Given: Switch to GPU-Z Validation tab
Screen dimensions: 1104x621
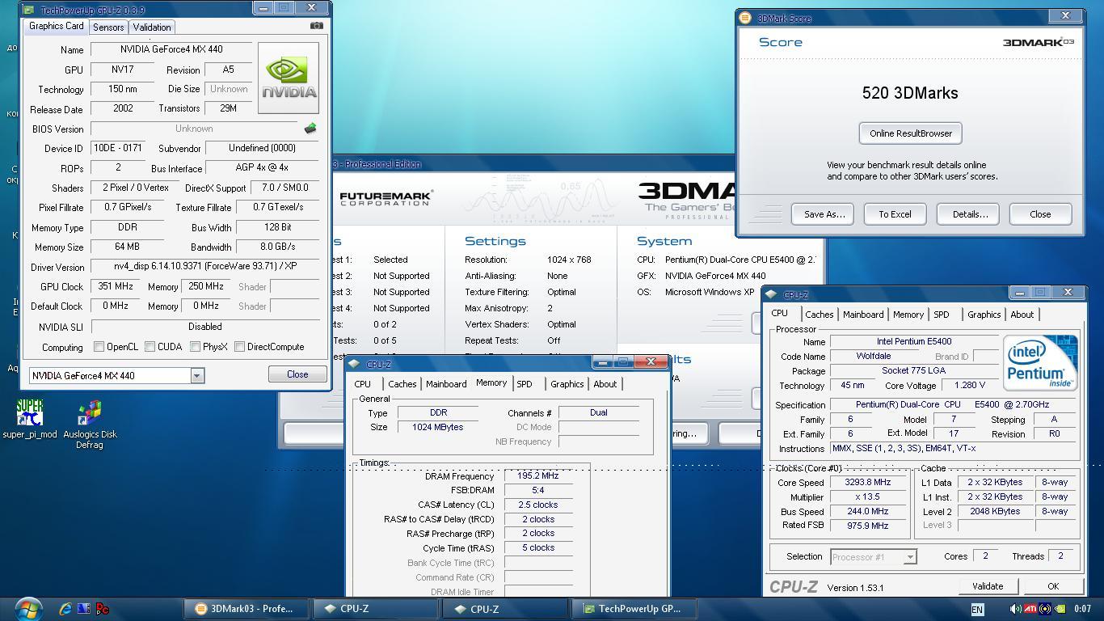Looking at the screenshot, I should pos(151,27).
